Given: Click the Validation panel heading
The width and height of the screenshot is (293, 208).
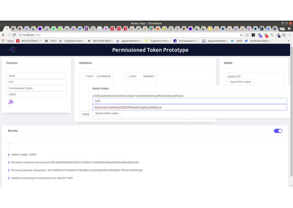Looking at the screenshot, I should tap(86, 63).
